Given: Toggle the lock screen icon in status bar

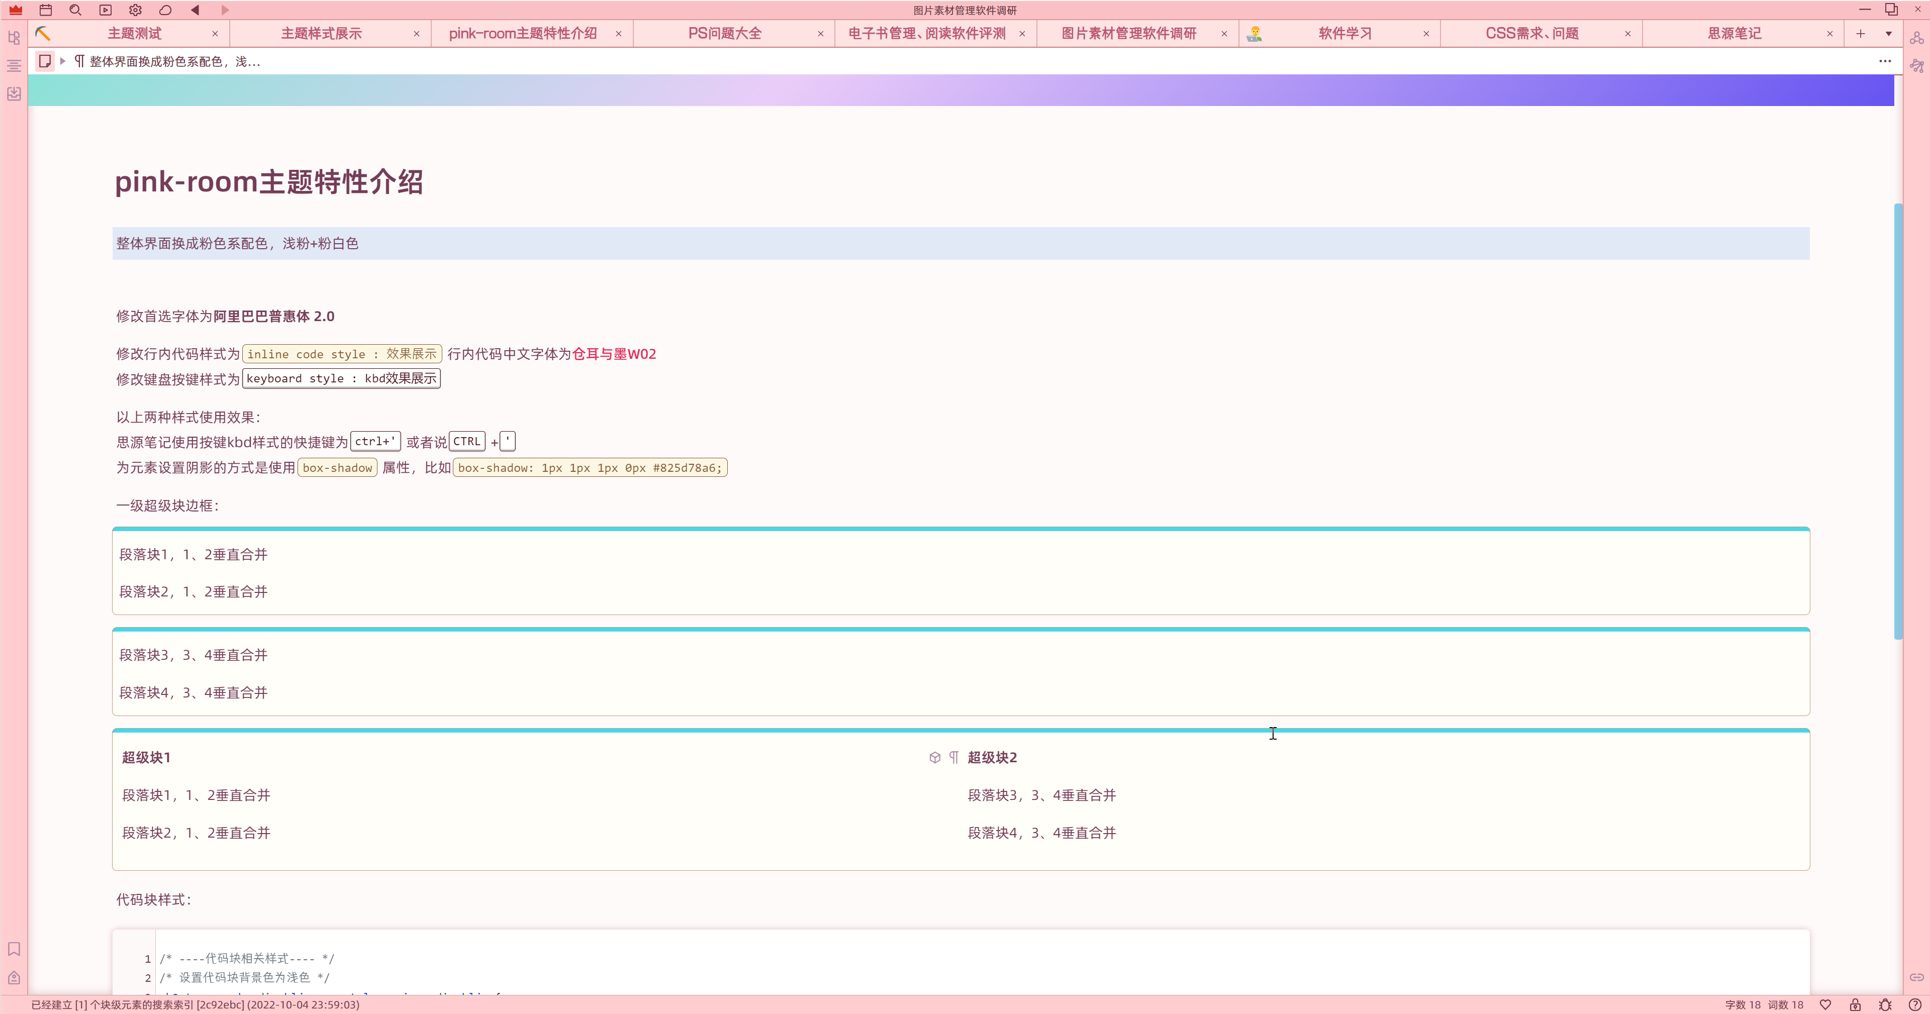Looking at the screenshot, I should (1855, 1004).
